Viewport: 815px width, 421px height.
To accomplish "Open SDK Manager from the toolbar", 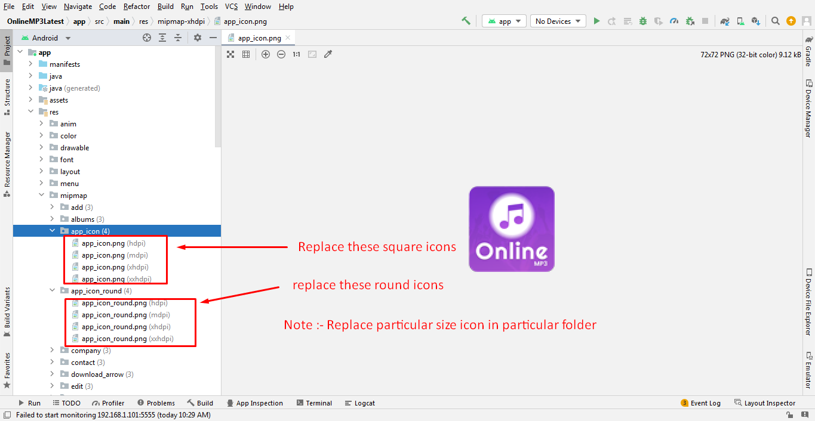I will pos(756,21).
